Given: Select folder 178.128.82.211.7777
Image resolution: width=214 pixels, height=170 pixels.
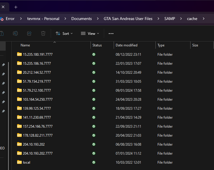Looking at the screenshot, I should pos(38,135).
